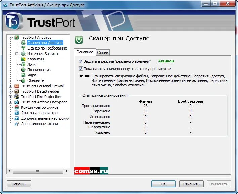The image size is (238, 194).
Task: Select Ядра in the tree
Action: [x=32, y=75]
